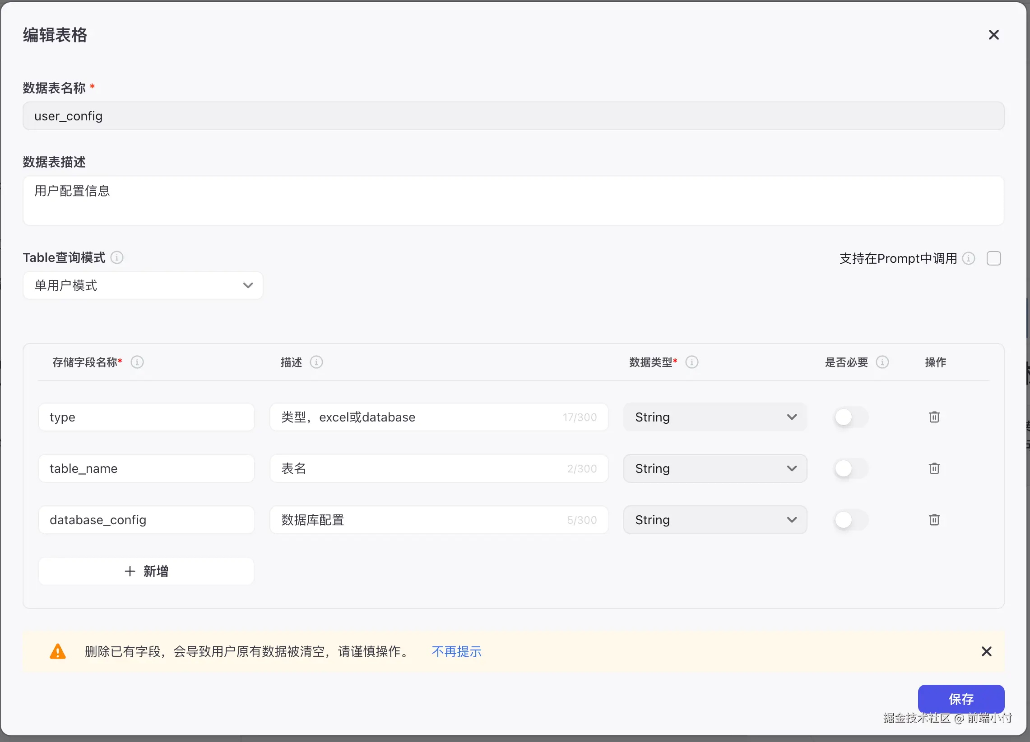Image resolution: width=1030 pixels, height=742 pixels.
Task: Delete the table_name field row
Action: (934, 468)
